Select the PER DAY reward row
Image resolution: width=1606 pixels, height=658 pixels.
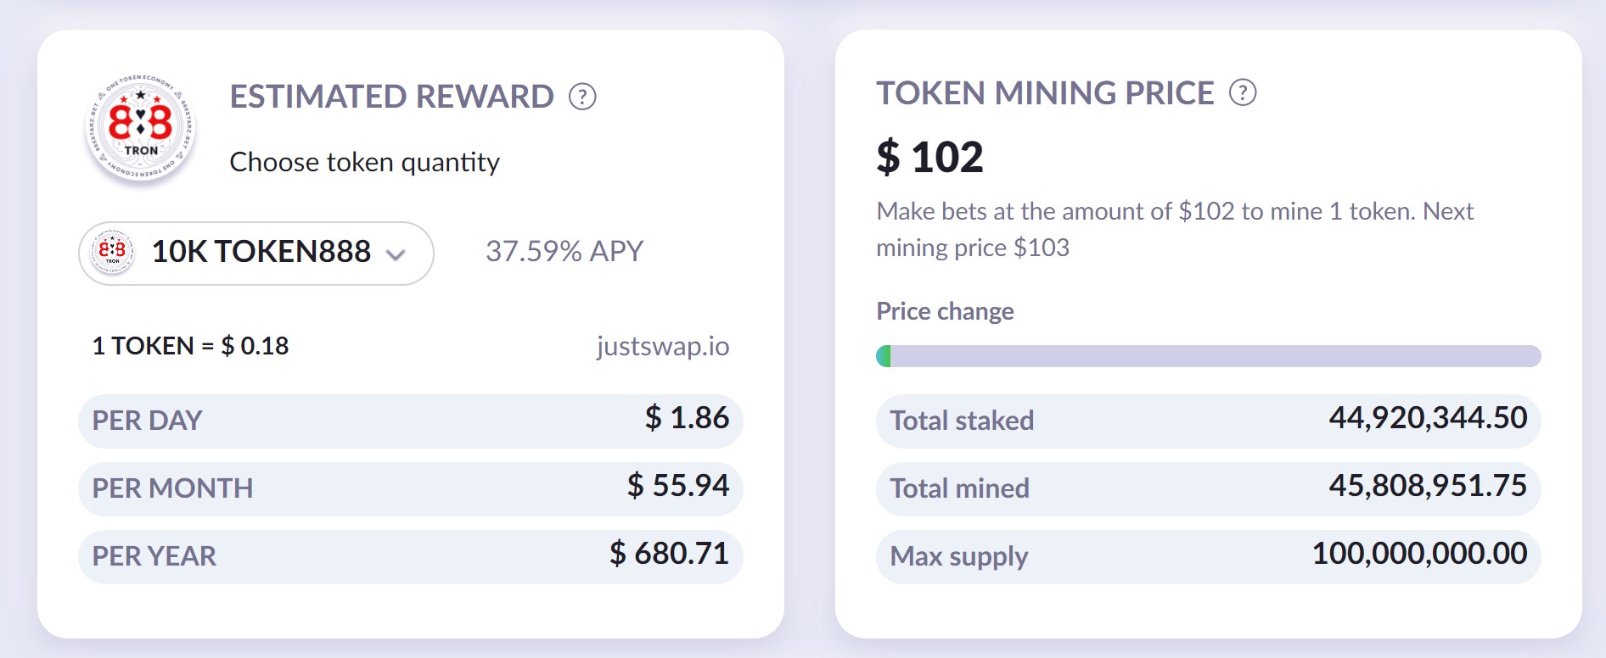coord(410,421)
